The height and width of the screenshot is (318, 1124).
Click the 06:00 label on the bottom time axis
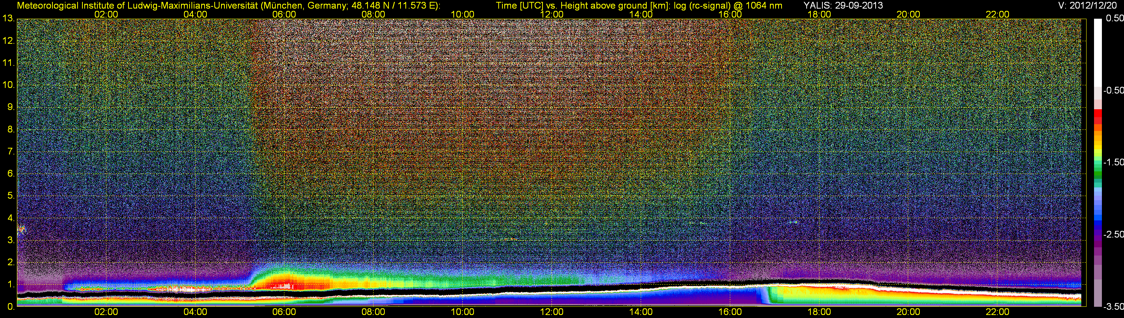(x=284, y=312)
